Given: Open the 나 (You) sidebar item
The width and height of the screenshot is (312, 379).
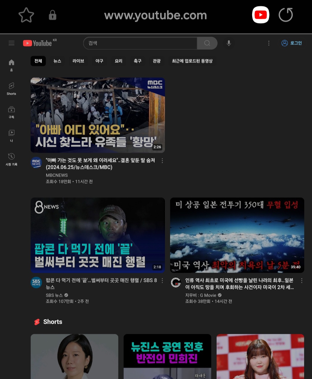Looking at the screenshot, I should [12, 136].
